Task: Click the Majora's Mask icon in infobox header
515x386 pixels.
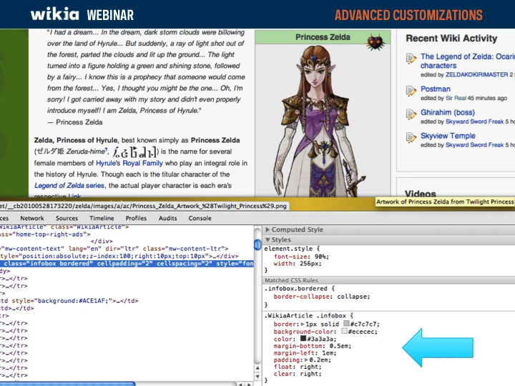Action: pyautogui.click(x=375, y=42)
